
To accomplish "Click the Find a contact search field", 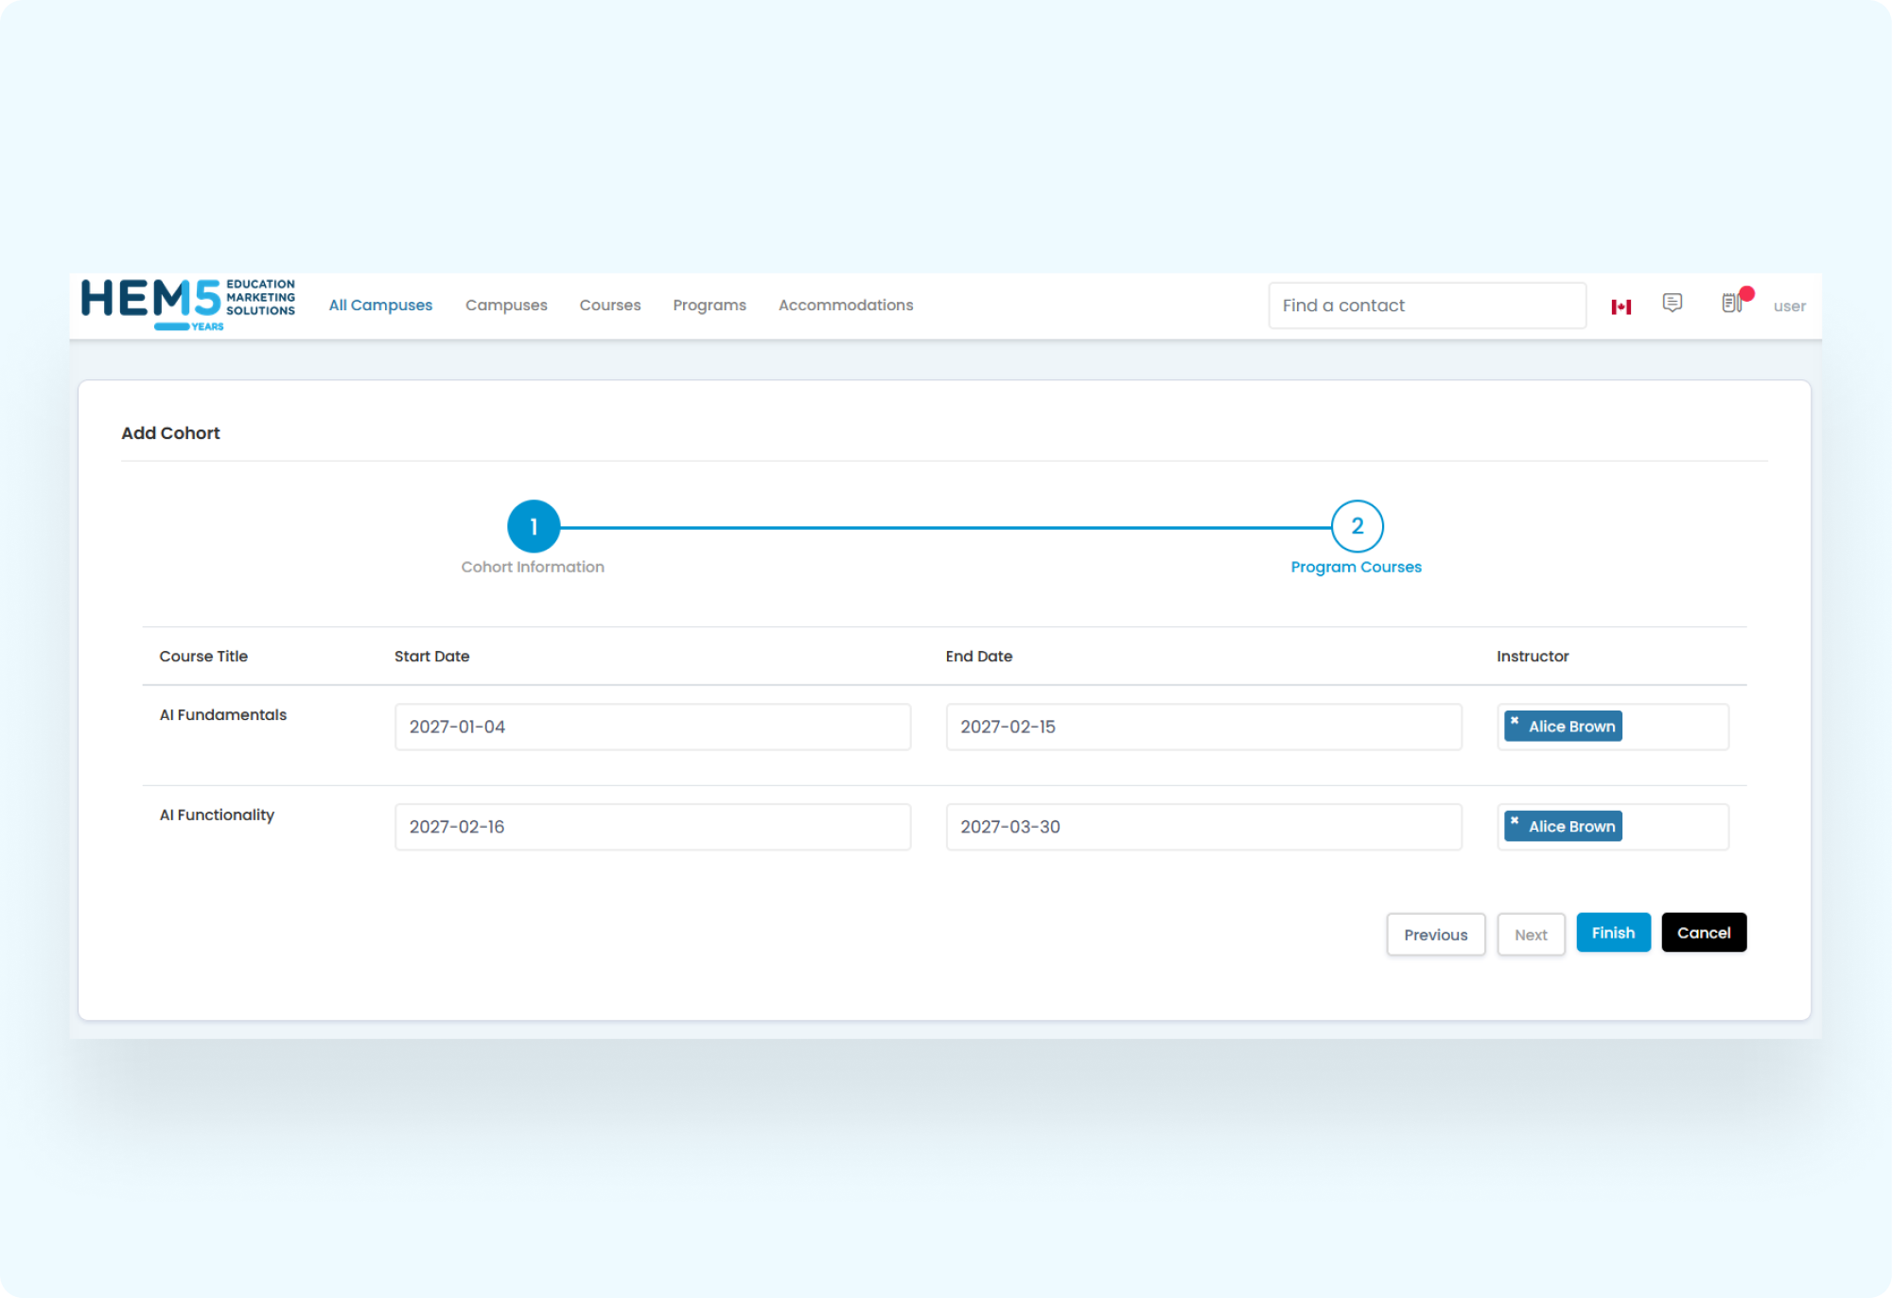I will [x=1427, y=306].
